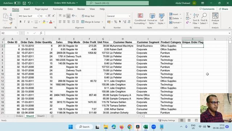Click the Insert Function fx icon
Image resolution: width=232 pixels, height=131 pixels.
pyautogui.click(x=41, y=33)
